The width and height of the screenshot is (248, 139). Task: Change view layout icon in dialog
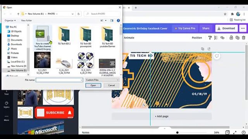tap(102, 20)
